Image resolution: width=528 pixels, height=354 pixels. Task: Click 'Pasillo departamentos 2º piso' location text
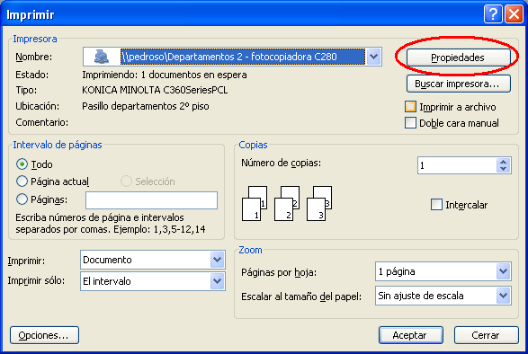coord(146,106)
